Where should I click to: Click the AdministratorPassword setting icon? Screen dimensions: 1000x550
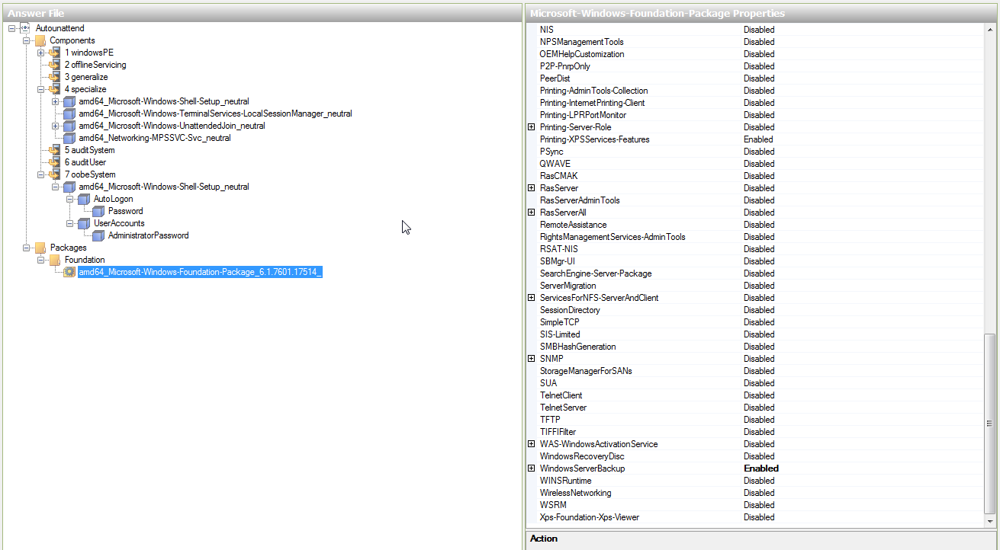tap(98, 235)
